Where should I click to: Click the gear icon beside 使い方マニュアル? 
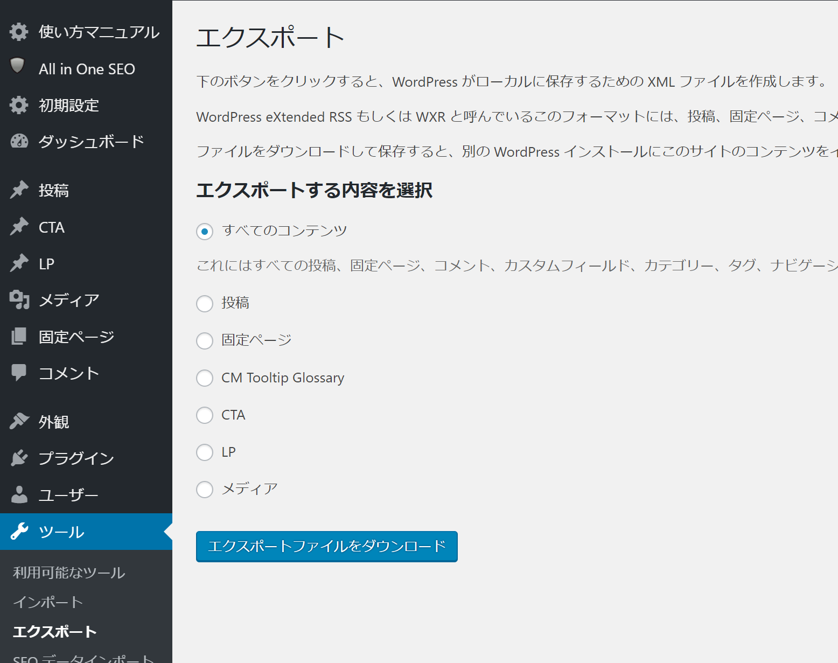click(19, 32)
